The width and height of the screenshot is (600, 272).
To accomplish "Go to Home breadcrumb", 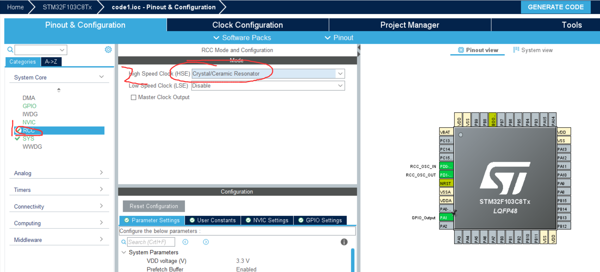I will tap(15, 7).
